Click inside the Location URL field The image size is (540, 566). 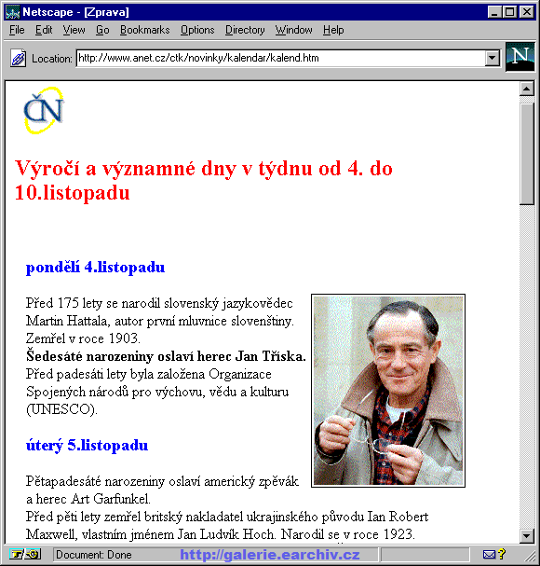[x=280, y=58]
